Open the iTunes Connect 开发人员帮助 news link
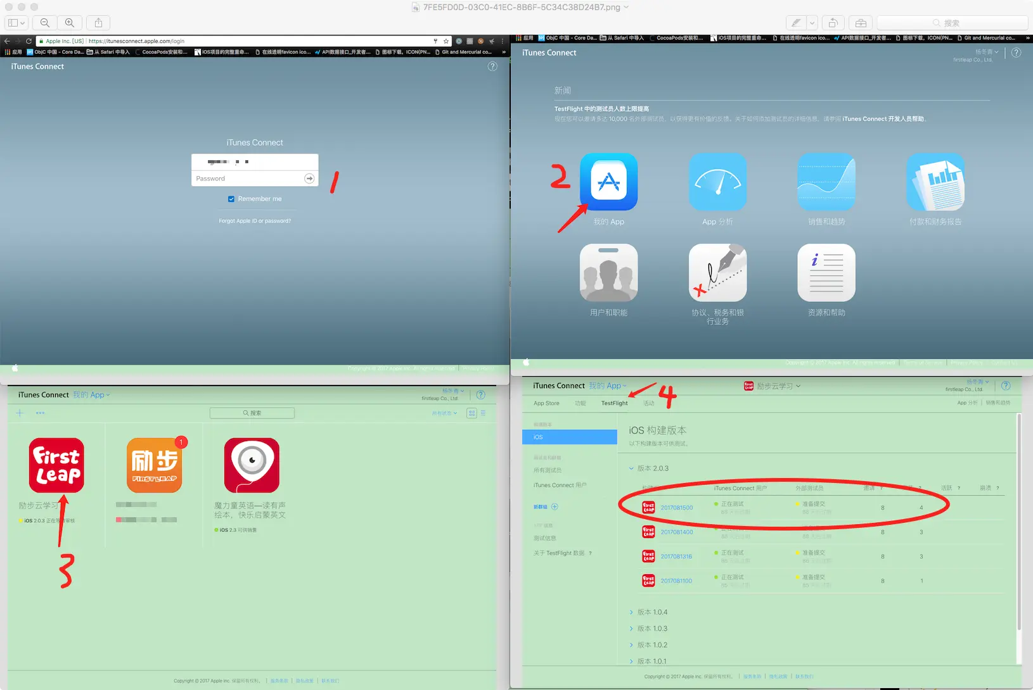 (883, 119)
